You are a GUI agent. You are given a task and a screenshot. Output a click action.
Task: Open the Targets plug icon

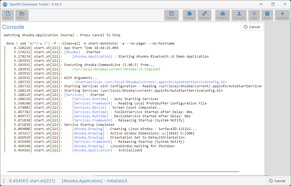click(204, 15)
